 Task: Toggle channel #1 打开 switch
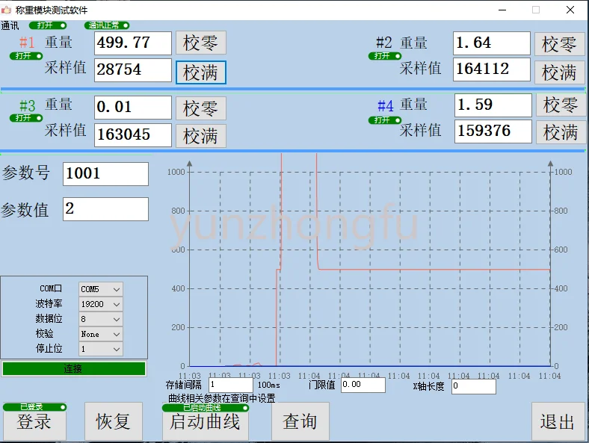27,56
